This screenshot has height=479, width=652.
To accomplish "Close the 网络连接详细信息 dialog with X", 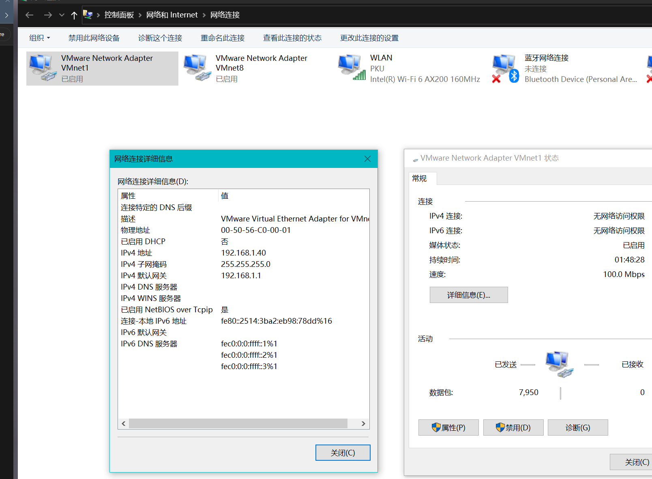I will pos(367,159).
